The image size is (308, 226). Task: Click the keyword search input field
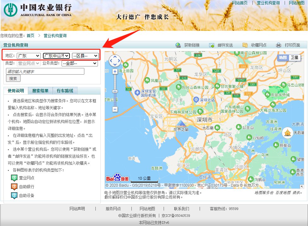coord(45,71)
